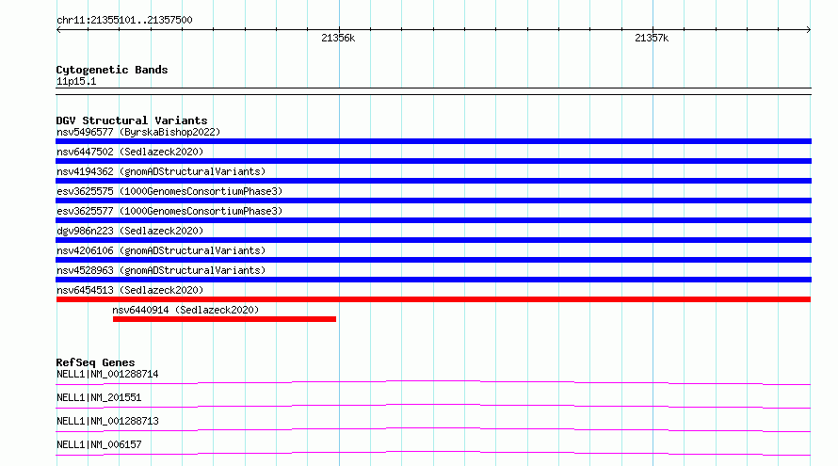Viewport: 838px width, 466px height.
Task: Open gene label NELL1|NM_201551
Action: click(99, 397)
